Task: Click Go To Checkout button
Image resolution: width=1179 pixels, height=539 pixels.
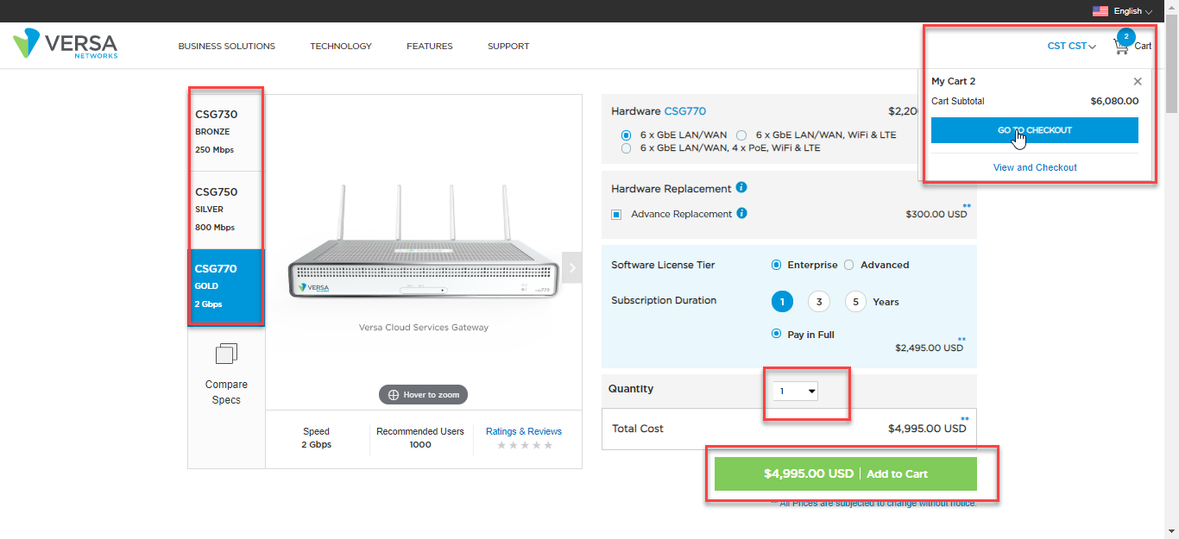Action: (x=1034, y=130)
